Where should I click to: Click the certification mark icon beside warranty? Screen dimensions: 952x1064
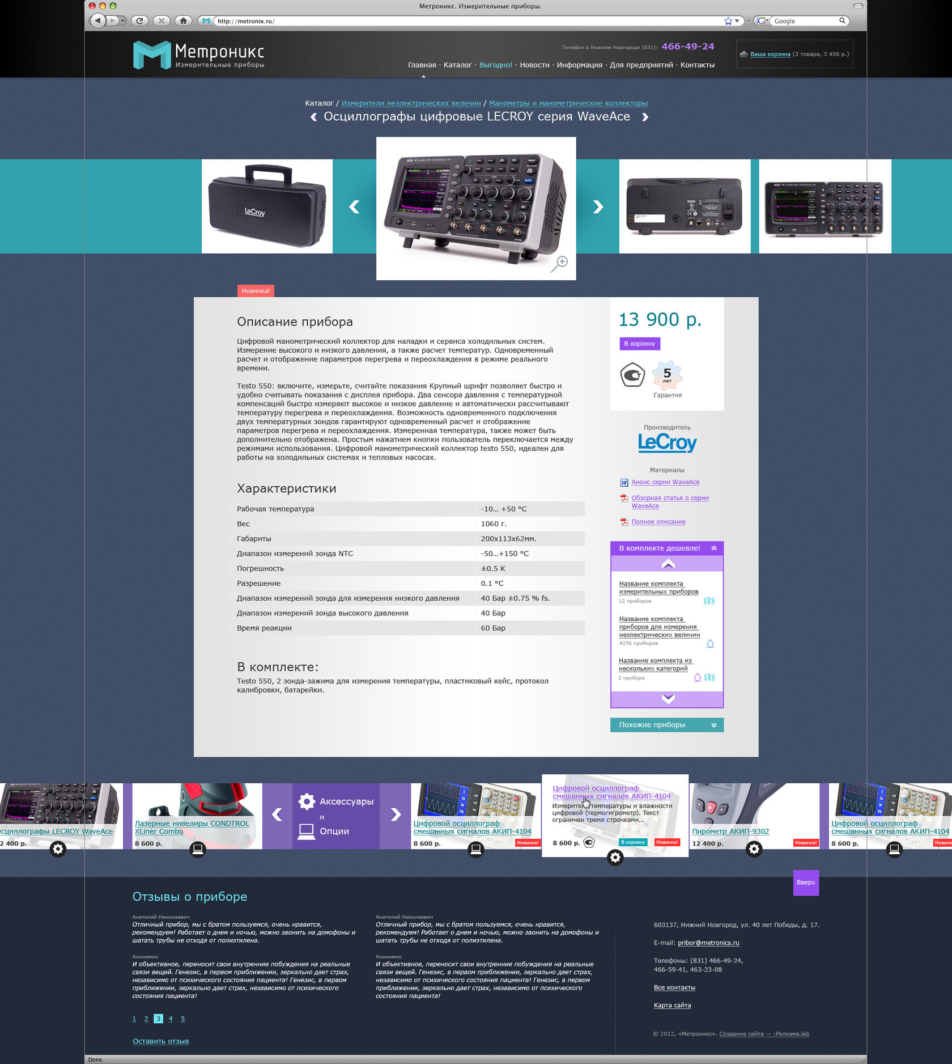(x=632, y=375)
